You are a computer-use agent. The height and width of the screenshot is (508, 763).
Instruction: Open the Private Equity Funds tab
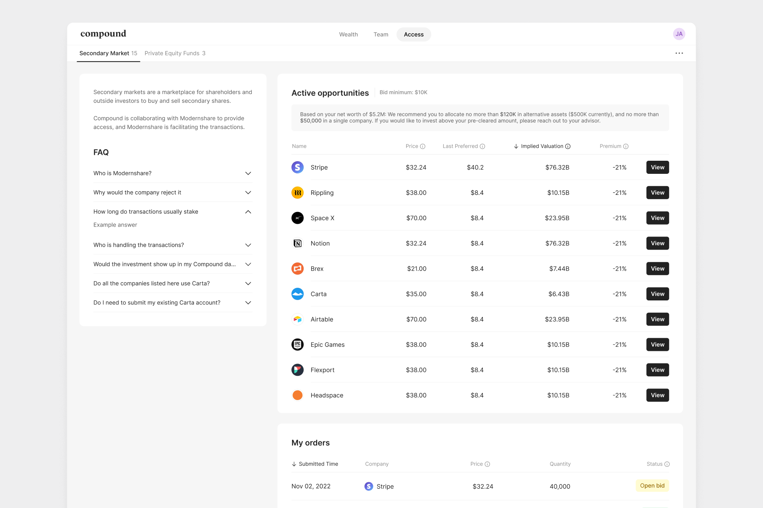pos(175,53)
